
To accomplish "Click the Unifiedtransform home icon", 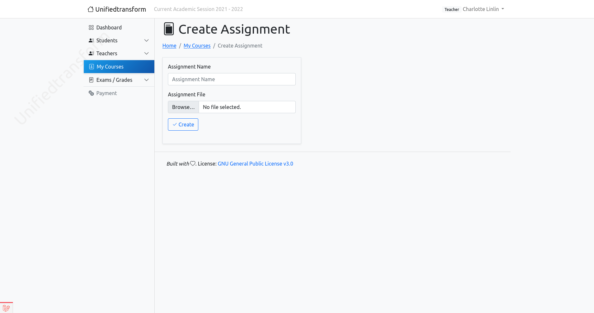I will tap(91, 9).
